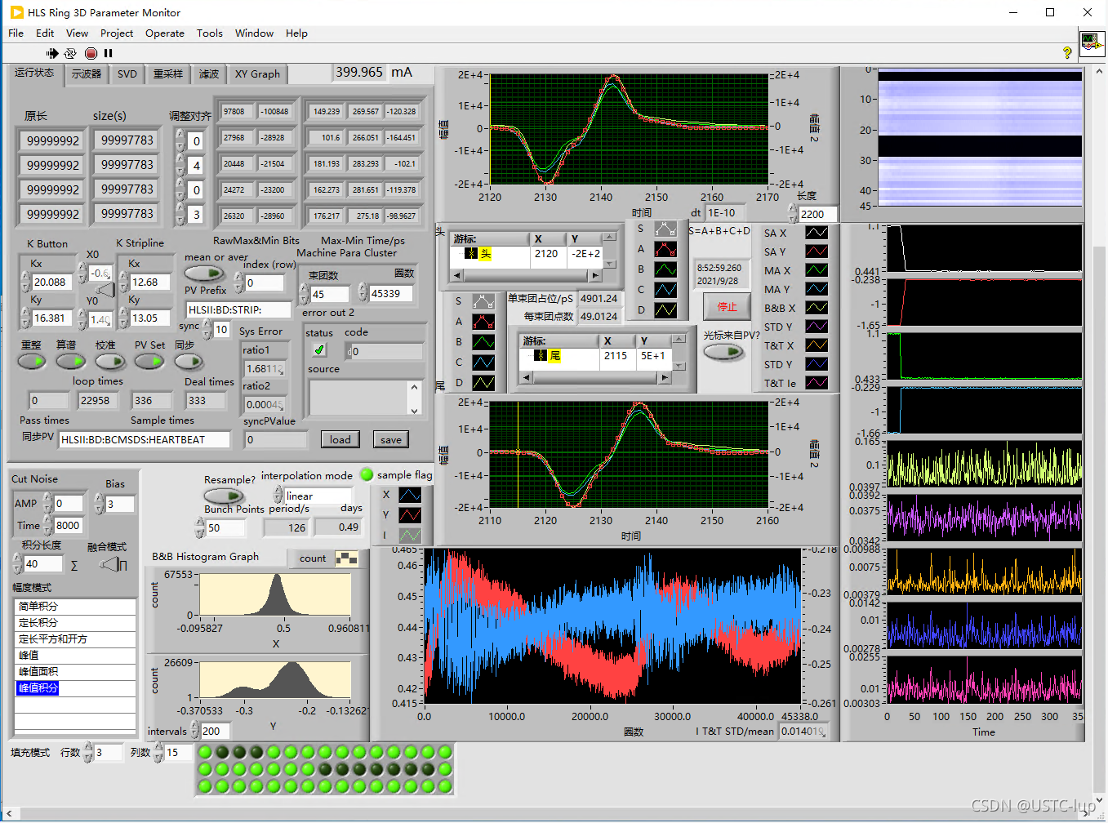Click the count histogram plot style icon

click(347, 558)
